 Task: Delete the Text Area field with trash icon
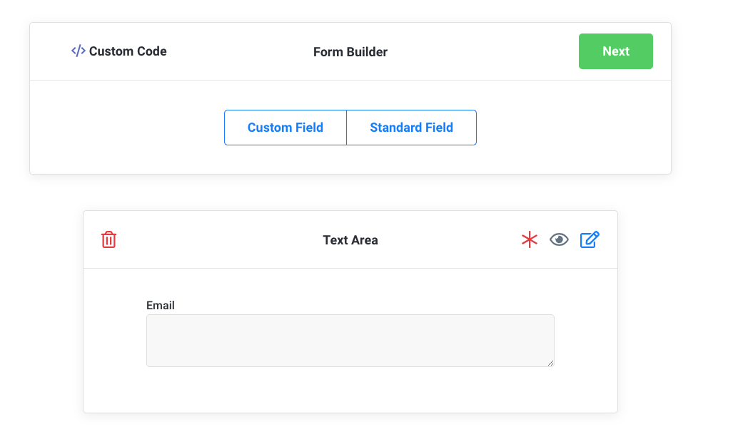(108, 239)
